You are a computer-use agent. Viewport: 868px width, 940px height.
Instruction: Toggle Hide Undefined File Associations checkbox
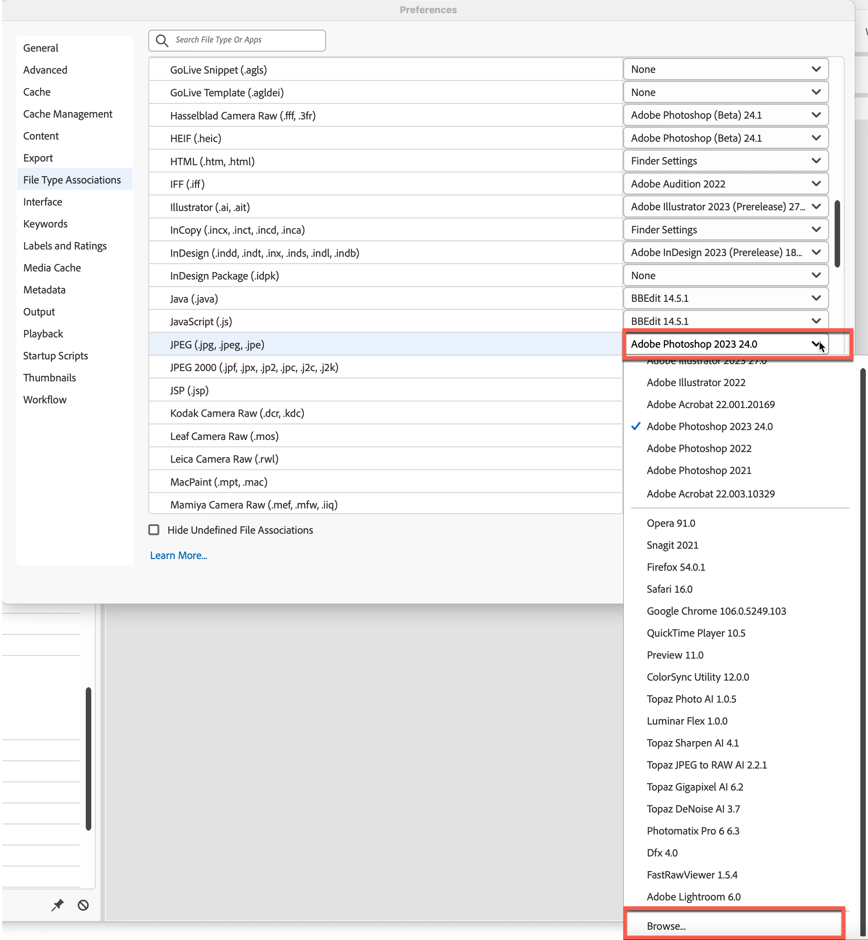click(x=154, y=530)
